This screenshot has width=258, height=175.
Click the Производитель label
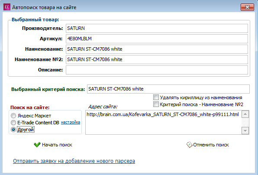tap(42, 28)
